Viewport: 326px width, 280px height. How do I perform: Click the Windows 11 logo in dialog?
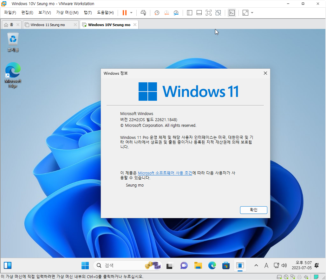tap(189, 92)
